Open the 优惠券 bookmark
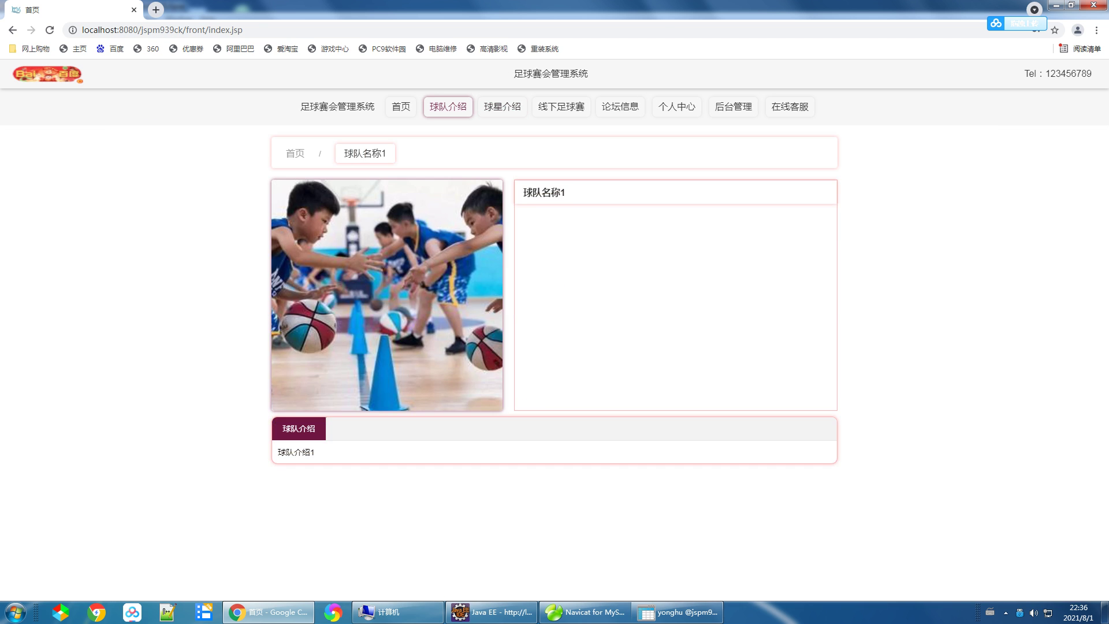The image size is (1109, 624). click(186, 49)
